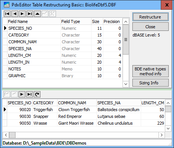The height and width of the screenshot is (148, 174).
Task: Click size 11 of SPECIES_NO
Action: tap(97, 28)
